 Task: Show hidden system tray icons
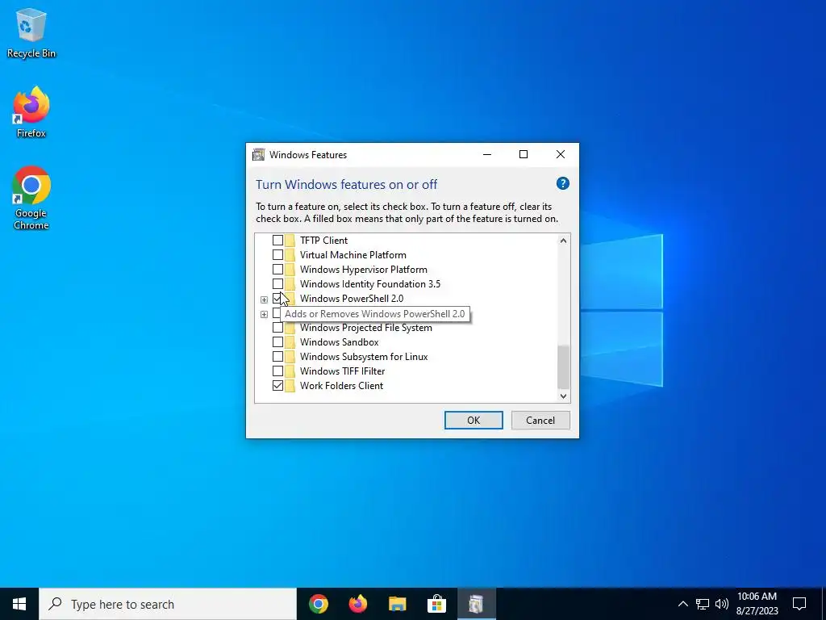point(682,604)
